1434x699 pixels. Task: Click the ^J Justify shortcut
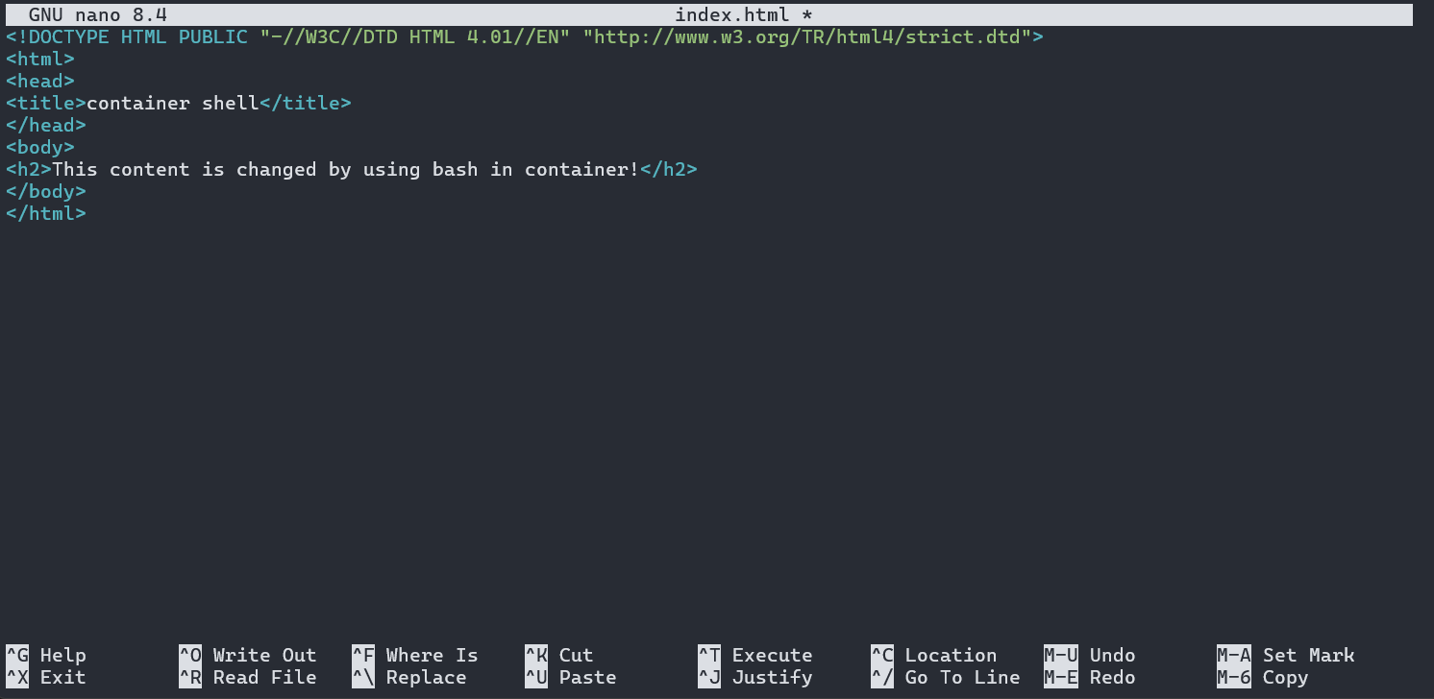point(755,677)
